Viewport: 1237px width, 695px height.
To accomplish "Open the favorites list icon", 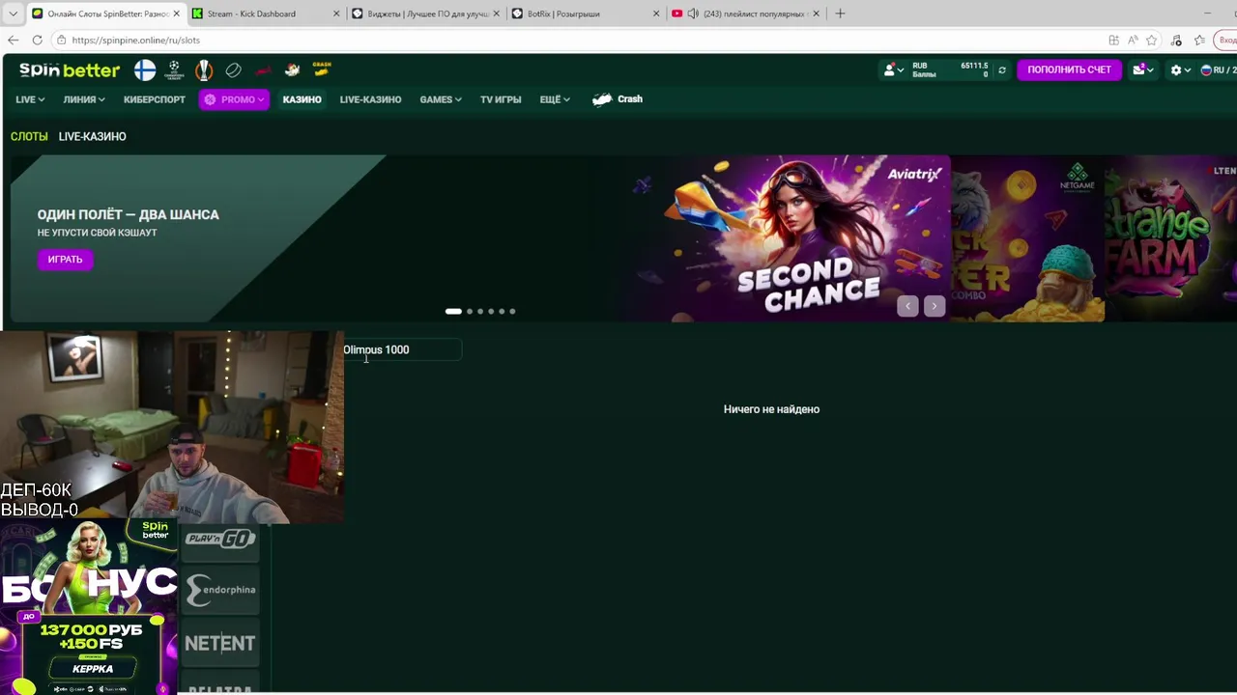I will (x=1200, y=40).
